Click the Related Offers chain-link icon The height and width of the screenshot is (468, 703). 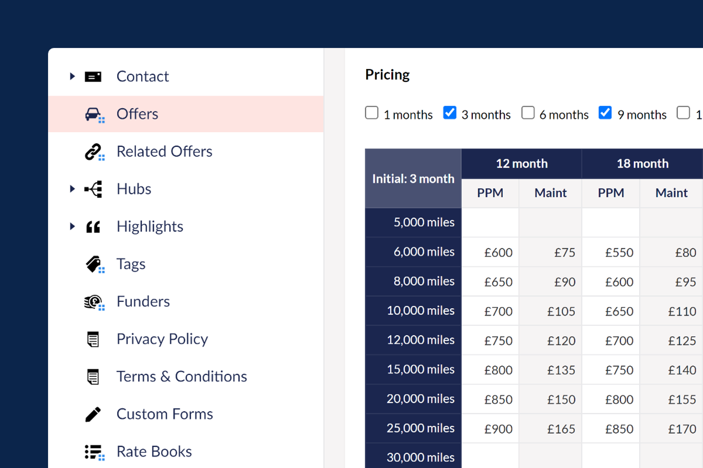94,152
